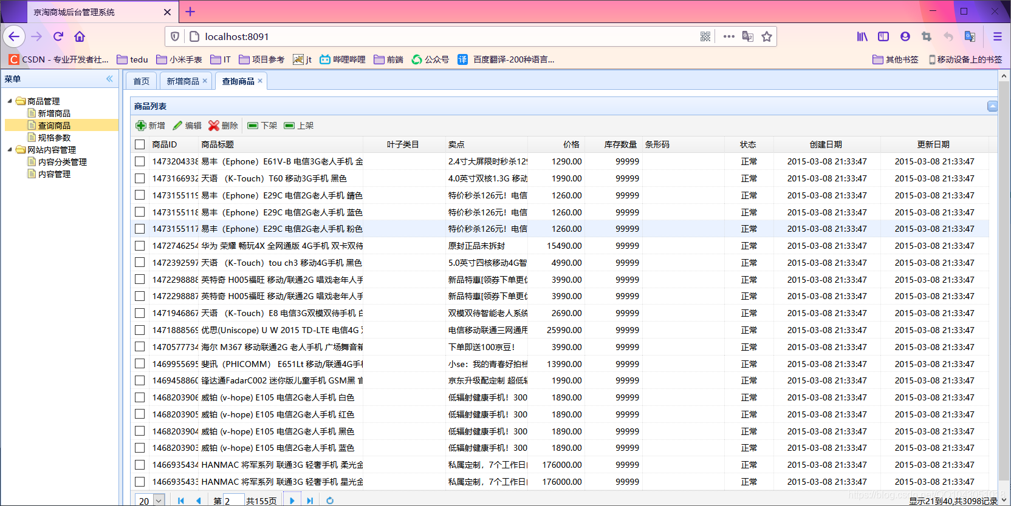The height and width of the screenshot is (506, 1011).
Task: Click the translate icon in address bar
Action: coord(748,36)
